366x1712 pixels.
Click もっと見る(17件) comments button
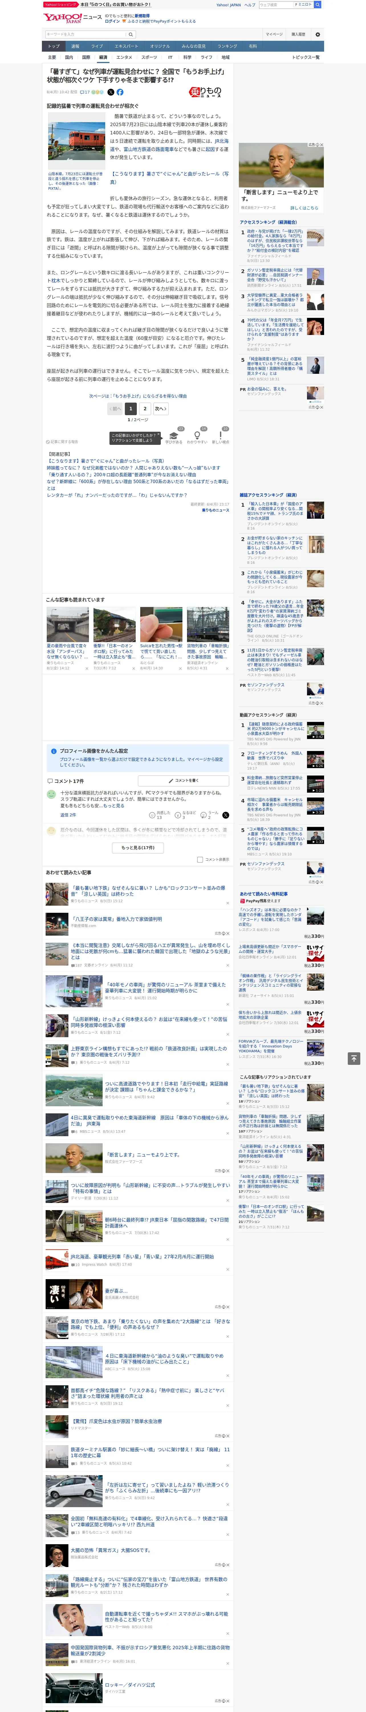pos(138,847)
